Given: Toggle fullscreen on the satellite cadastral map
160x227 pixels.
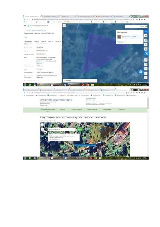Looking at the screenshot, I should pyautogui.click(x=42, y=125).
